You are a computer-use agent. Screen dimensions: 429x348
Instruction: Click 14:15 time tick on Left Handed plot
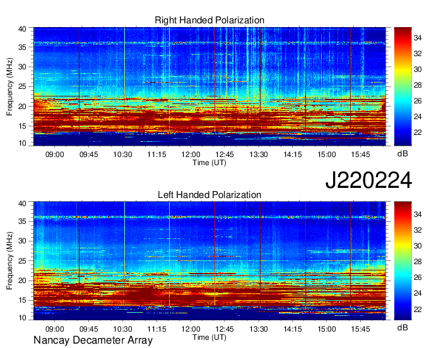[x=293, y=329]
